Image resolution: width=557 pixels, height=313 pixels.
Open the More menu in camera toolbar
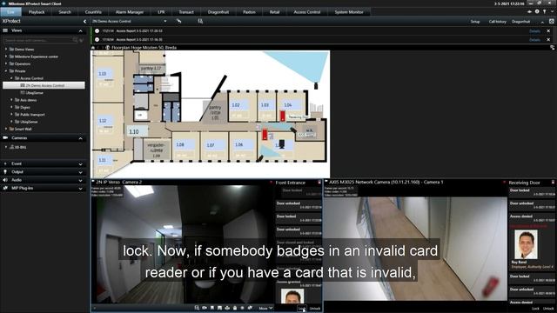tap(265, 309)
